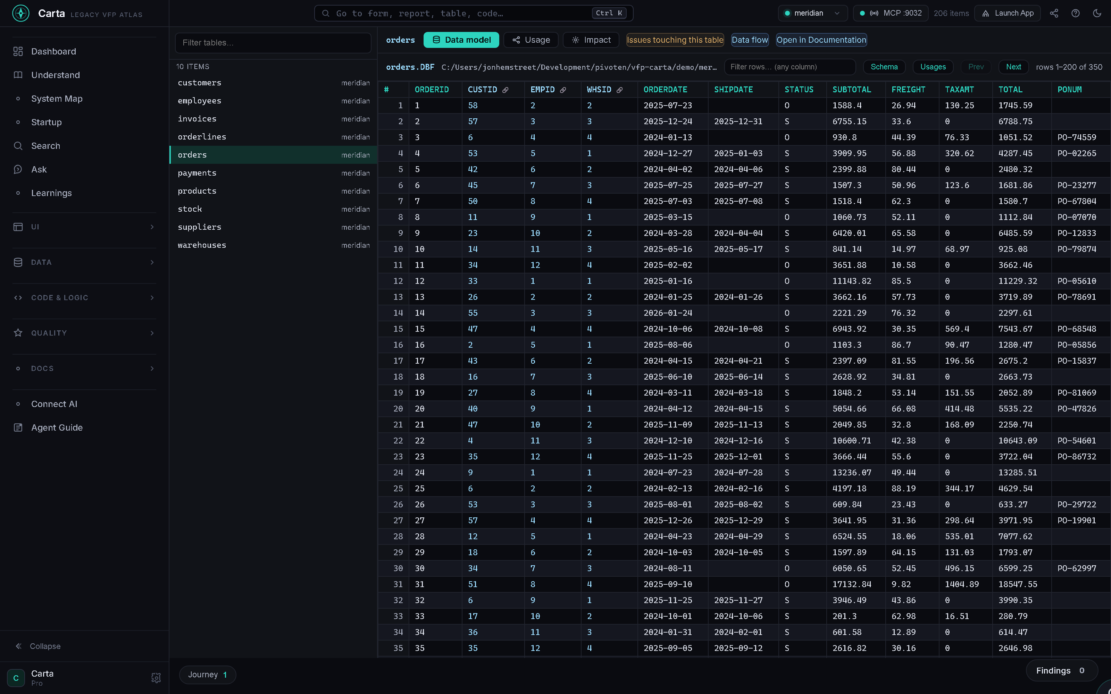The image size is (1111, 694).
Task: Open the Findings panel button
Action: (x=1061, y=671)
